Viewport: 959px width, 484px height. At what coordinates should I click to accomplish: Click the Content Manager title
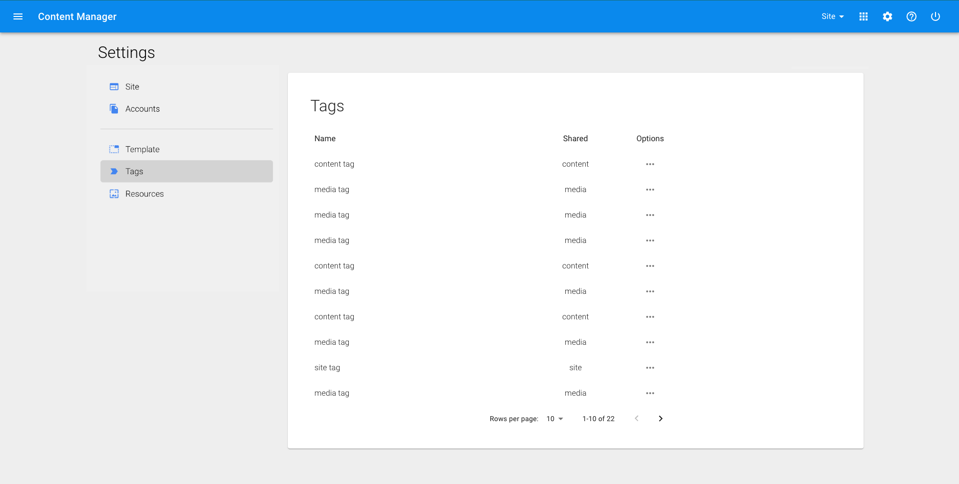point(77,16)
